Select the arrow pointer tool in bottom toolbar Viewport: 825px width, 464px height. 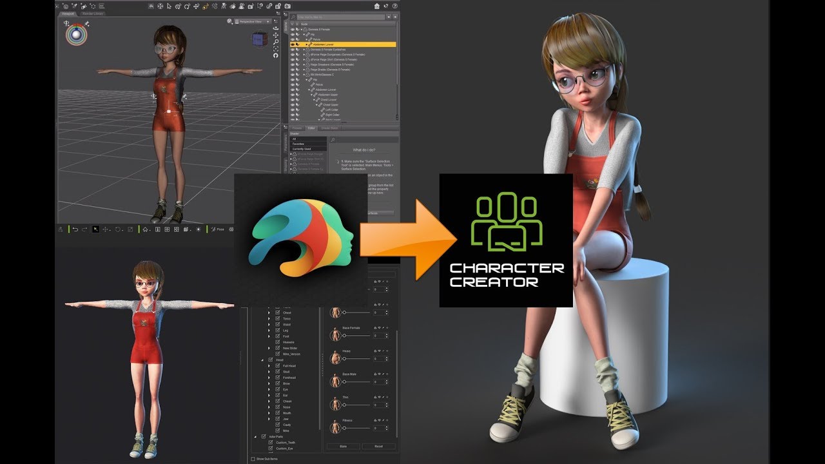[95, 229]
